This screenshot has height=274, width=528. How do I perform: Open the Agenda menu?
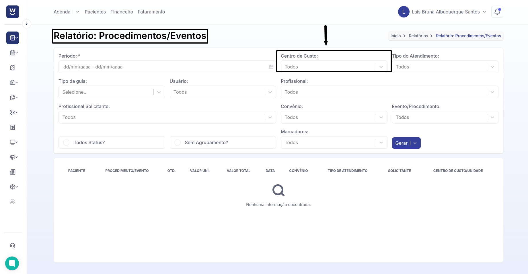[62, 12]
